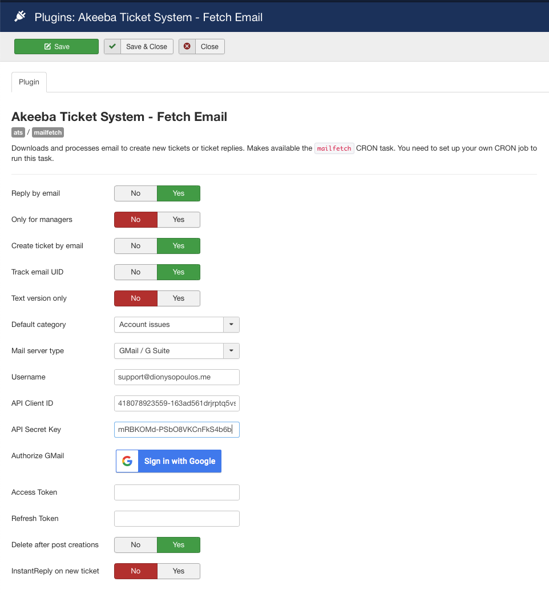549x594 pixels.
Task: Set Delete after post creations to No
Action: pyautogui.click(x=136, y=545)
